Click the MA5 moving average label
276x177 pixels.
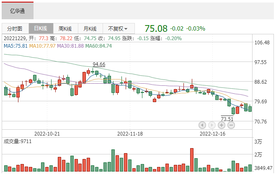pos(15,46)
